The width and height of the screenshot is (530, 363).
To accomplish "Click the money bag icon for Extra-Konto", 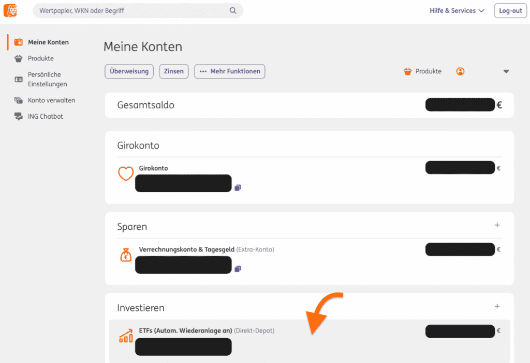I will tap(126, 255).
